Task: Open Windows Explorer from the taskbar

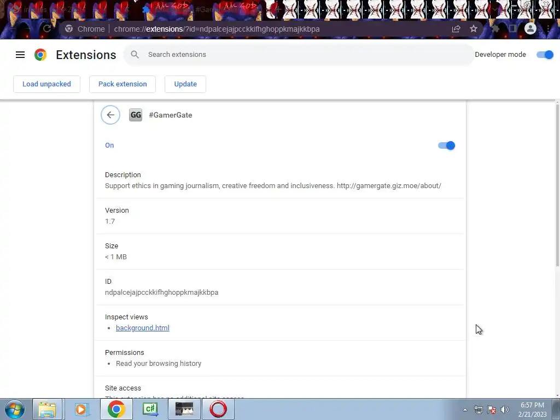Action: [47, 409]
